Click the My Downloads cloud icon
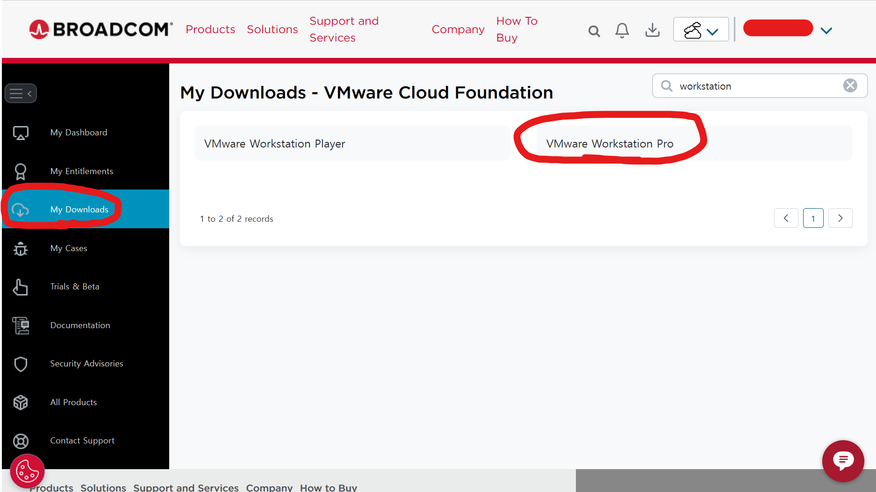 (21, 210)
